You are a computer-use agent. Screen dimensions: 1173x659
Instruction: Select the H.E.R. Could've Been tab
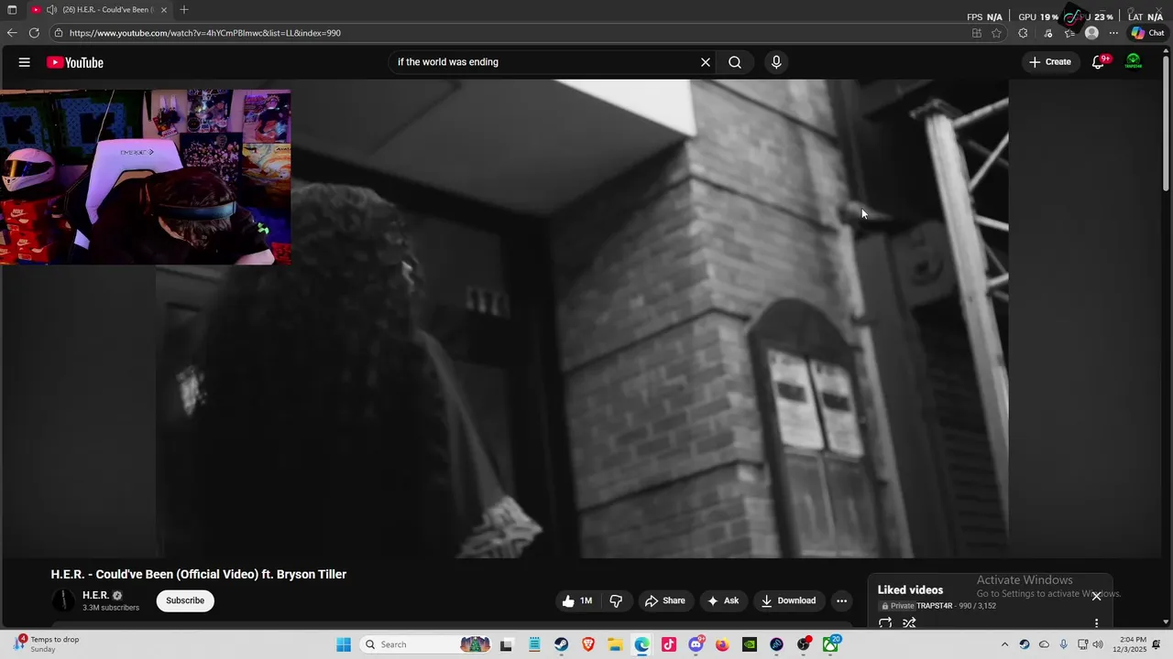pyautogui.click(x=99, y=10)
